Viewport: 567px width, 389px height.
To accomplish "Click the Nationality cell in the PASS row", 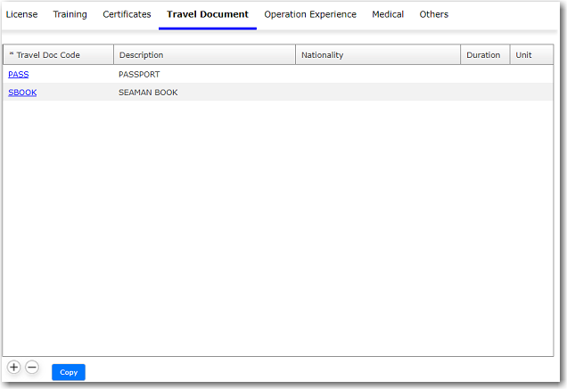I will click(x=377, y=75).
